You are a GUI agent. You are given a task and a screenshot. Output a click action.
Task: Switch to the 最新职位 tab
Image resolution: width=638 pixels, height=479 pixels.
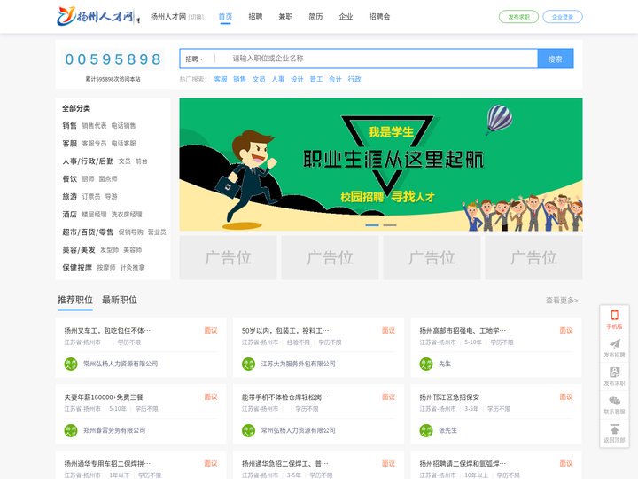pyautogui.click(x=120, y=300)
